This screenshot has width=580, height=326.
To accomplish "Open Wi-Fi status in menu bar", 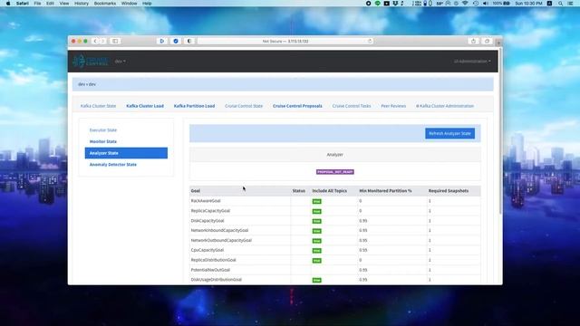I will (x=465, y=4).
